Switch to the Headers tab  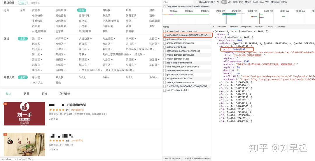point(222,26)
